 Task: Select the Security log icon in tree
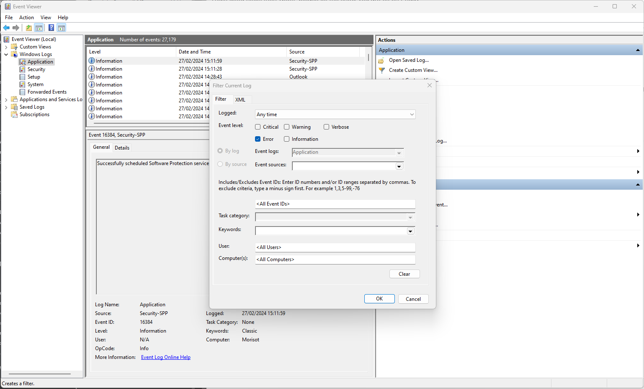click(23, 69)
